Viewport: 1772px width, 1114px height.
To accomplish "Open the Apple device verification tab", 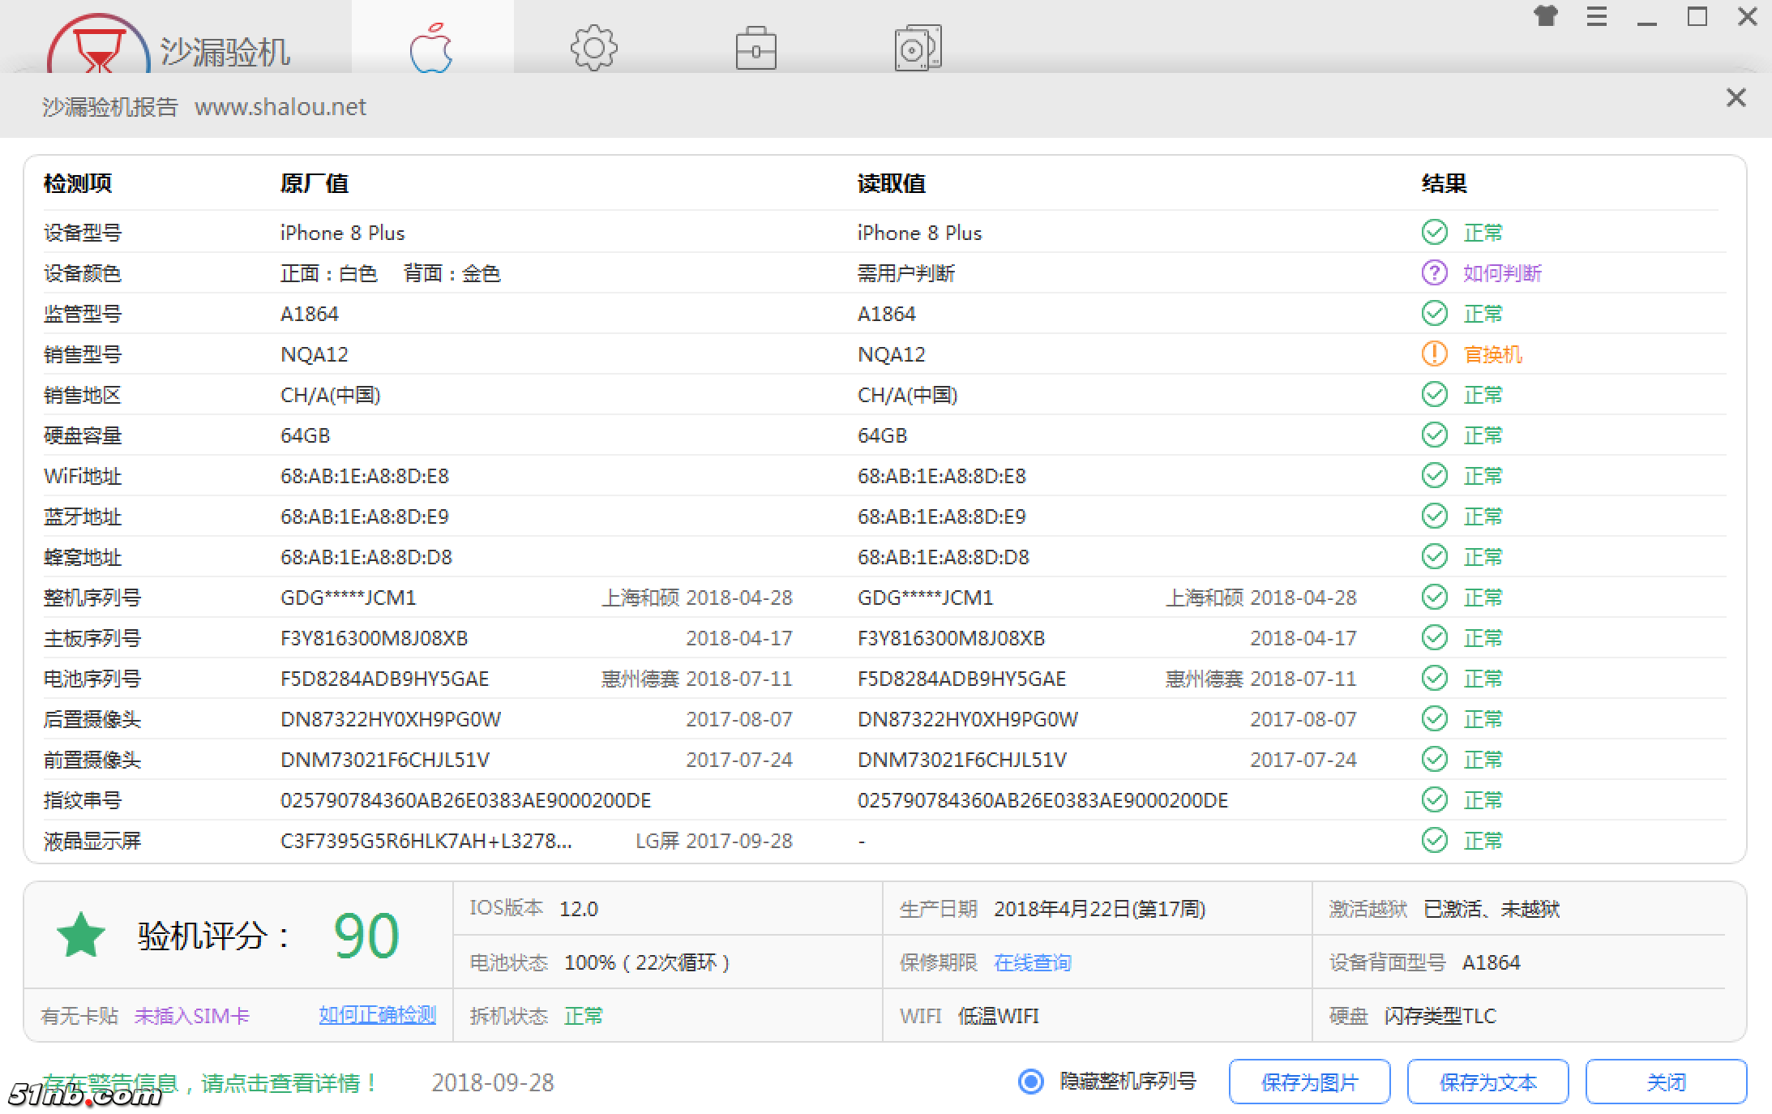I will click(x=431, y=47).
